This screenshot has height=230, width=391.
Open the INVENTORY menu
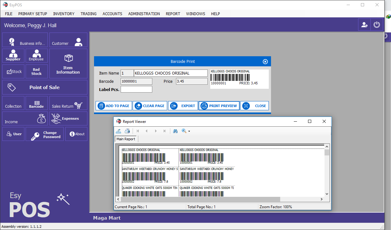tap(64, 14)
